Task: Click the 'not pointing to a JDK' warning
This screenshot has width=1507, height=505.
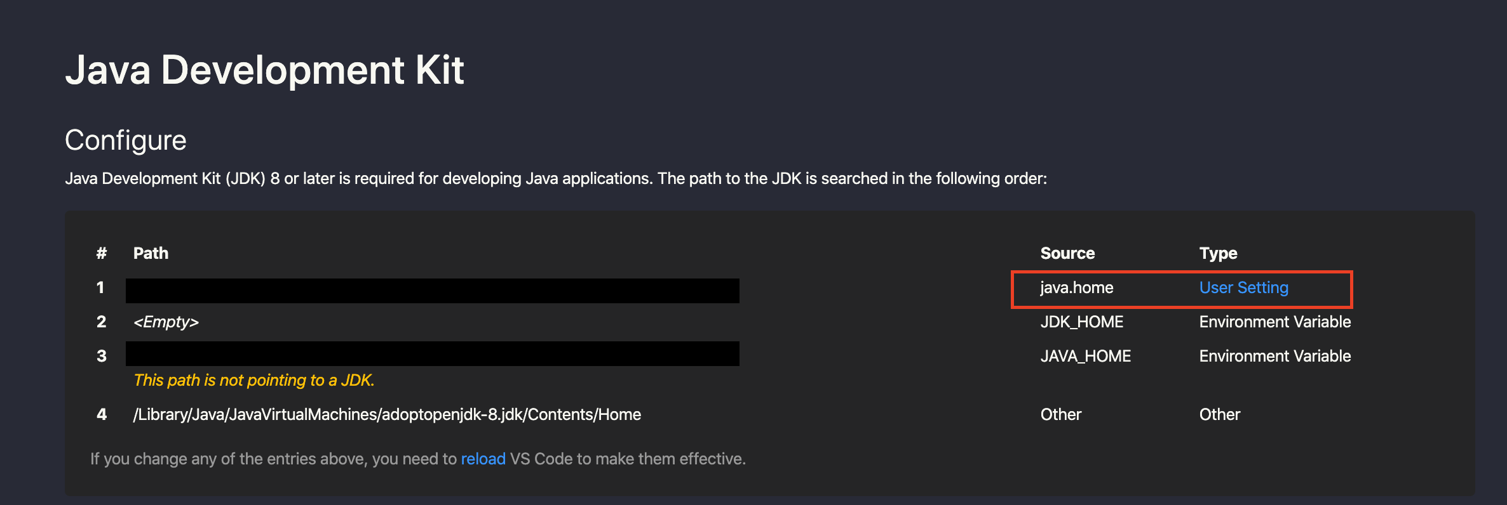Action: point(253,381)
